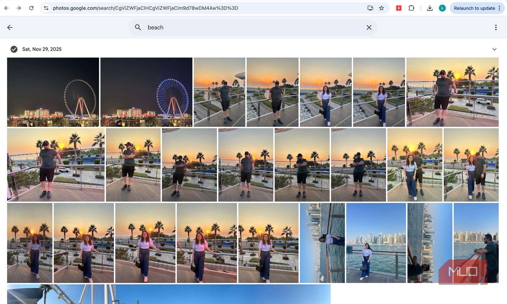This screenshot has height=304, width=507.
Task: Click the site permissions icon in address bar
Action: pyautogui.click(x=46, y=8)
